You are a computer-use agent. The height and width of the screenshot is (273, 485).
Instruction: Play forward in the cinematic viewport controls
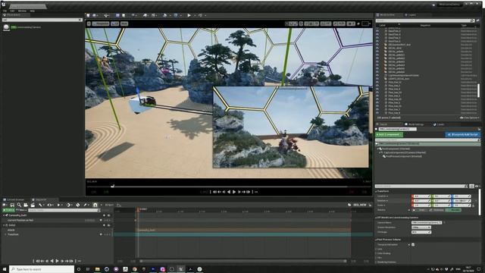click(234, 192)
